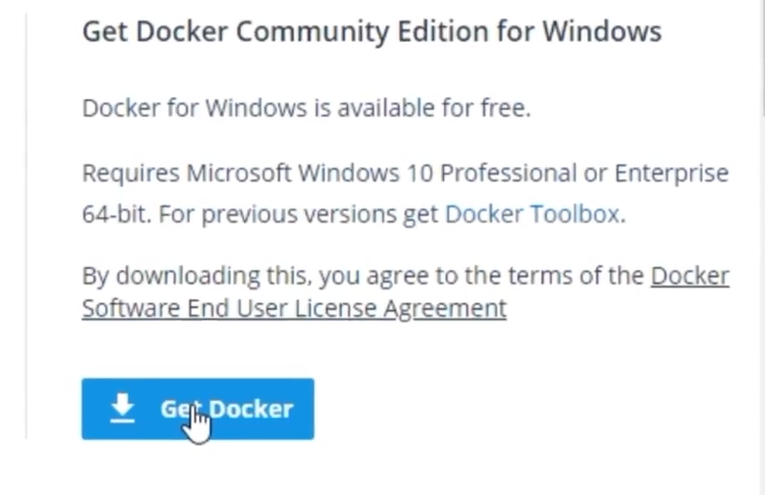Click the 'Docker for Windows is available for free' text
The height and width of the screenshot is (495, 765).
(306, 108)
